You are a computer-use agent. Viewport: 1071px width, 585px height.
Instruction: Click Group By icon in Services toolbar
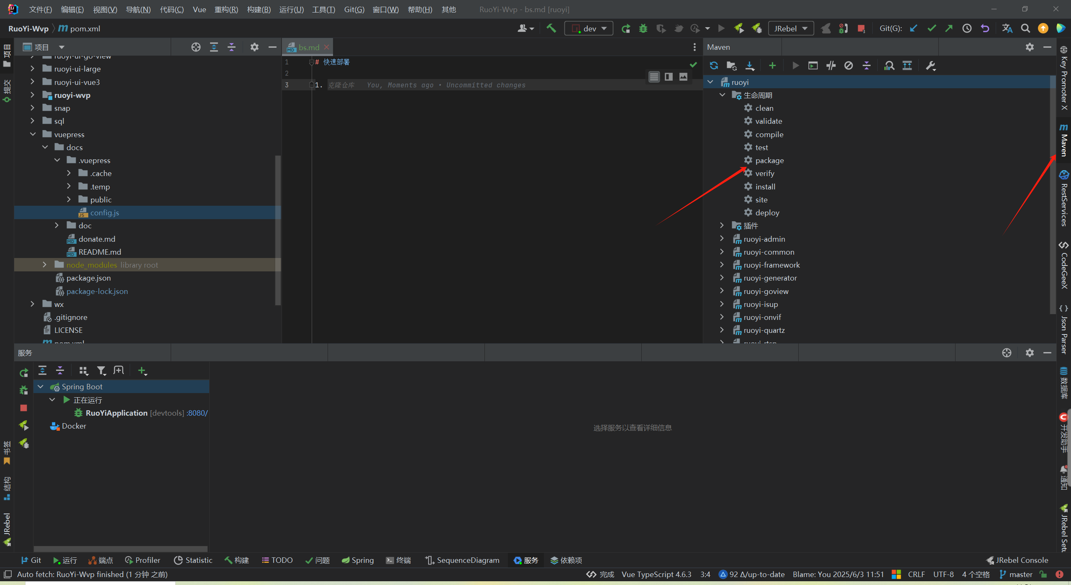tap(84, 370)
